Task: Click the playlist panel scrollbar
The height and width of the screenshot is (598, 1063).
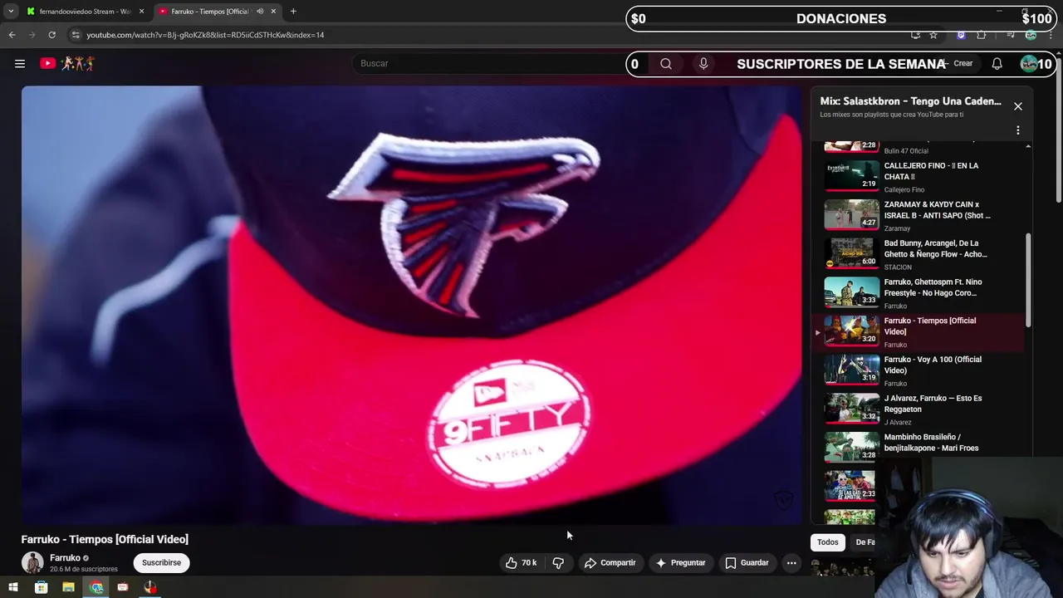Action: 1028,279
